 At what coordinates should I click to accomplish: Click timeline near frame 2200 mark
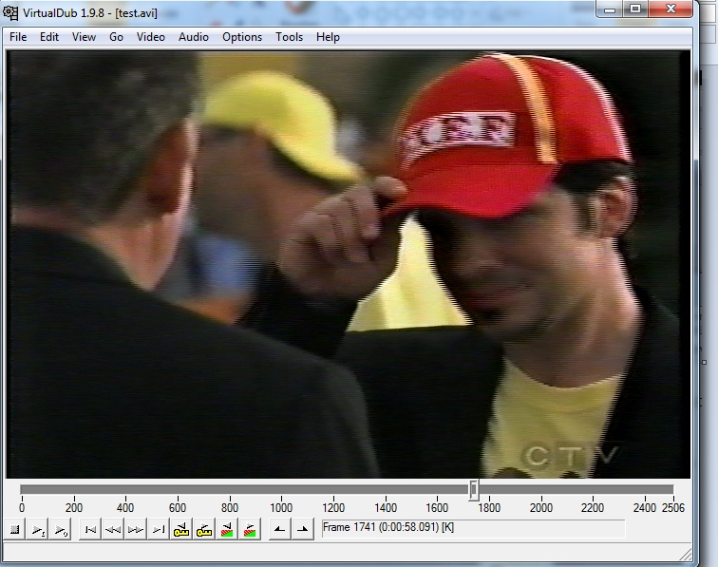pyautogui.click(x=593, y=490)
